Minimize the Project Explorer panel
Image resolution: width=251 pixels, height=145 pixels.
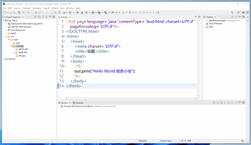[50, 16]
